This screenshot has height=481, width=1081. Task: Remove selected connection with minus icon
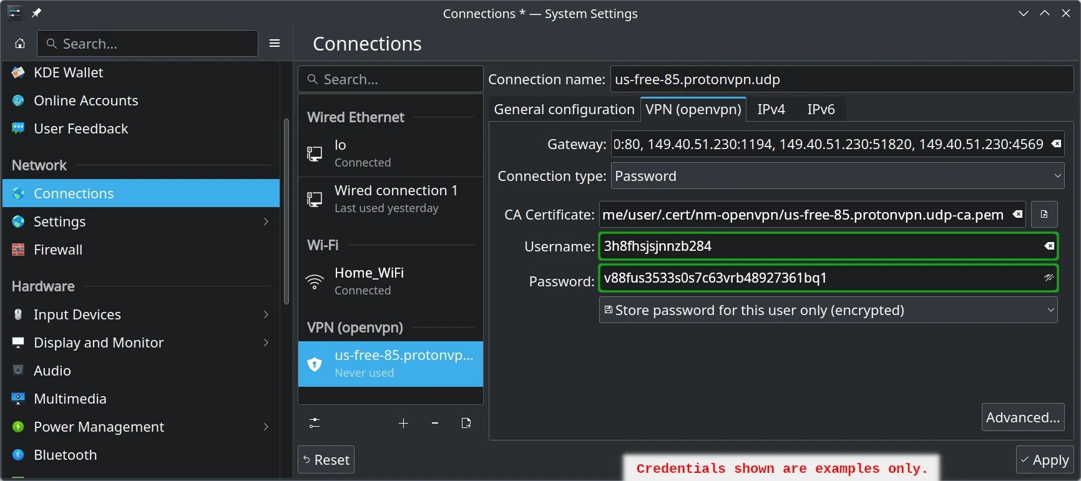click(x=435, y=424)
